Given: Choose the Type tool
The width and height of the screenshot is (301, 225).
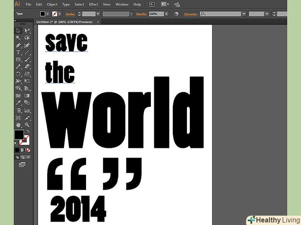Looking at the screenshot, I should coord(18,53).
